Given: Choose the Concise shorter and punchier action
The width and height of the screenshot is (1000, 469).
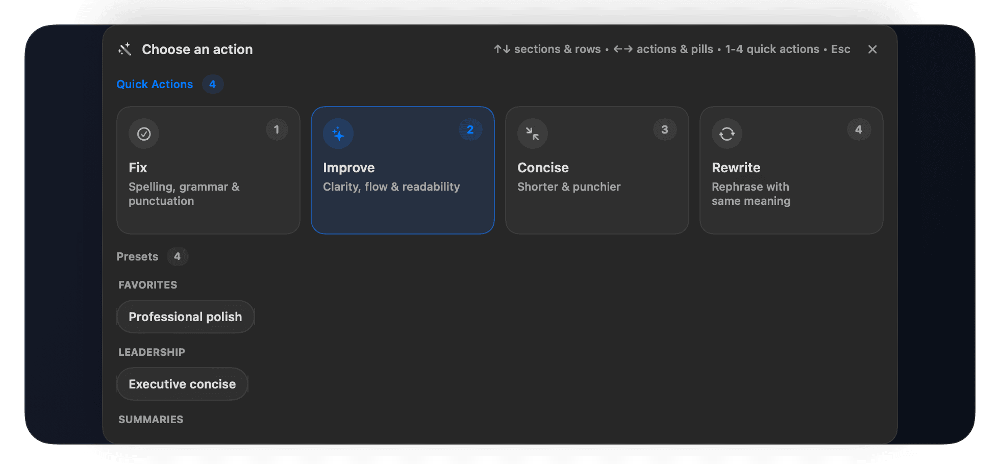Looking at the screenshot, I should point(597,171).
